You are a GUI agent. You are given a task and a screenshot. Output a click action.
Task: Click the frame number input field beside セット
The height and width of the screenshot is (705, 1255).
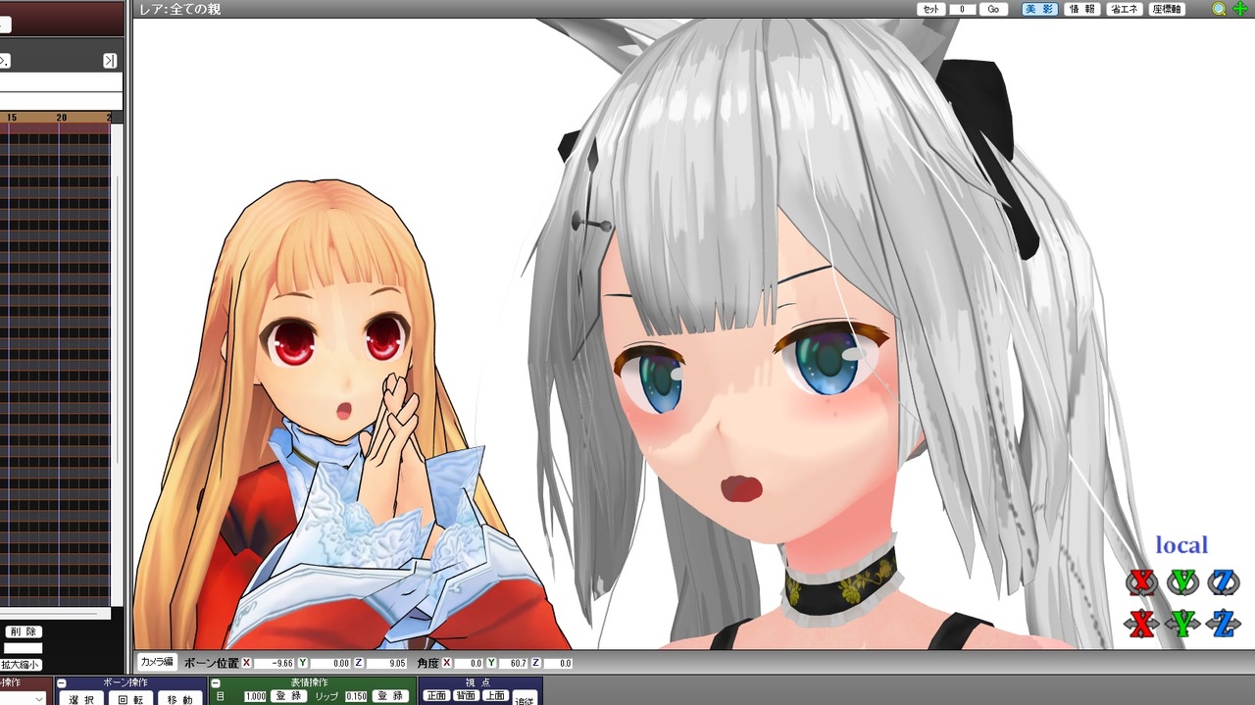(x=963, y=9)
